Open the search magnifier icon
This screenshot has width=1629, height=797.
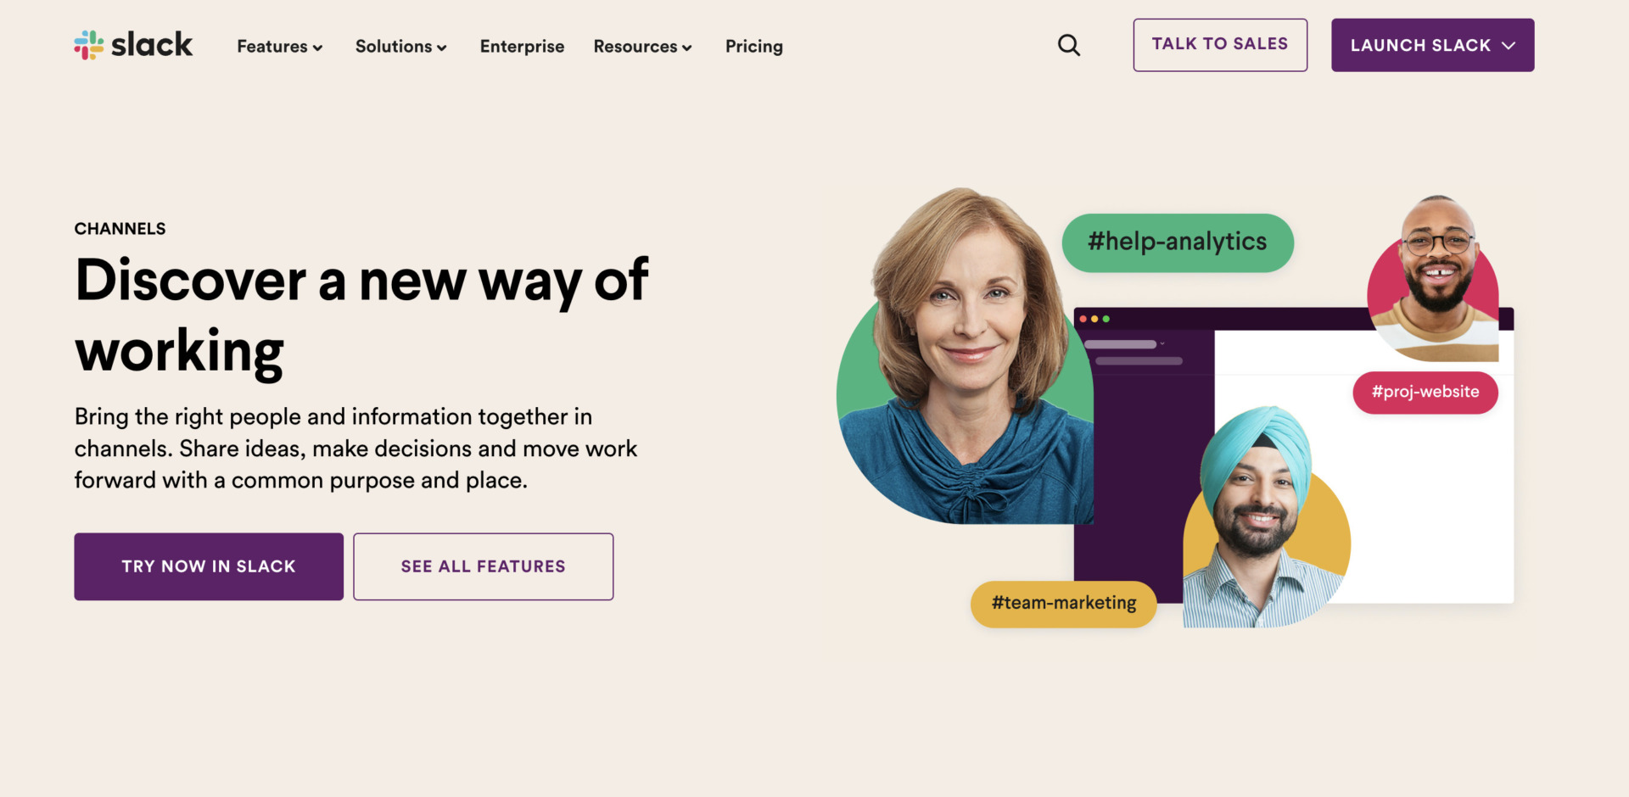coord(1069,45)
